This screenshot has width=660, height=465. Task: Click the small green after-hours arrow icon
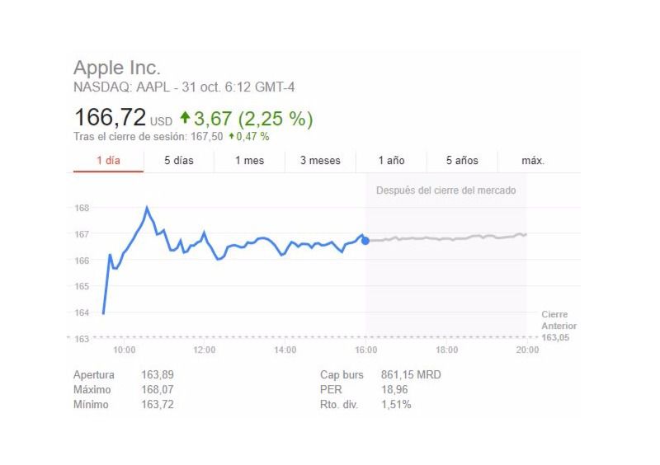(x=232, y=136)
